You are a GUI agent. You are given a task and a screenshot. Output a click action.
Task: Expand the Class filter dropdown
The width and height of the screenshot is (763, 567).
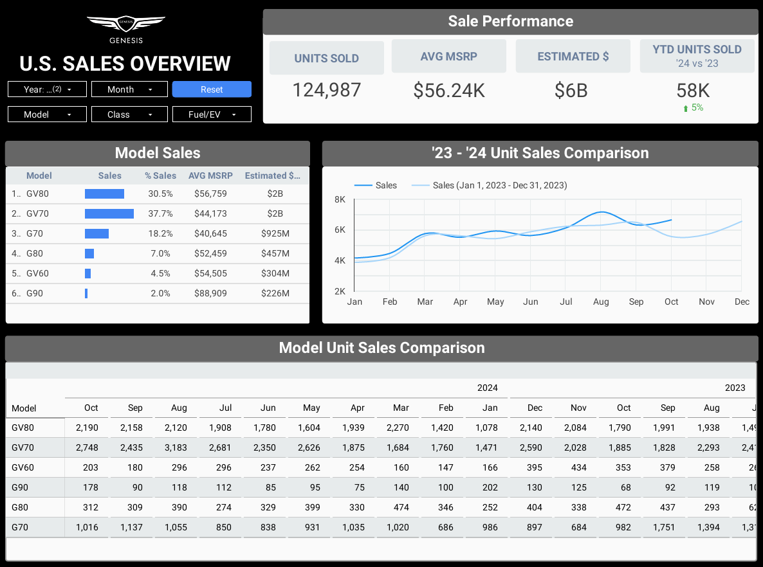(129, 114)
